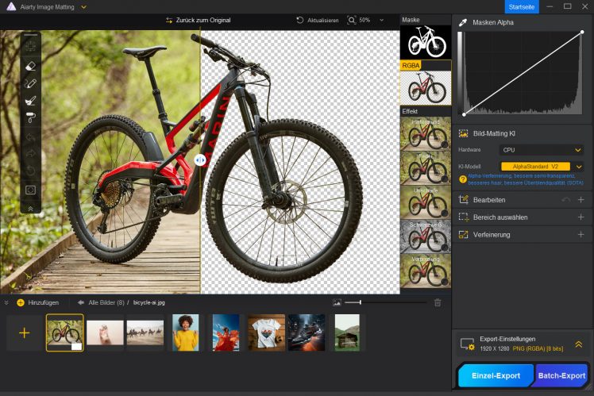594x396 pixels.
Task: Click the Maske header label
Action: point(411,20)
